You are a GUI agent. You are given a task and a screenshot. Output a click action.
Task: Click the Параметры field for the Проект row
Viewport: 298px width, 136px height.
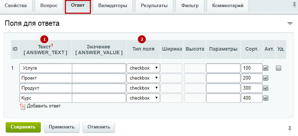223,78
